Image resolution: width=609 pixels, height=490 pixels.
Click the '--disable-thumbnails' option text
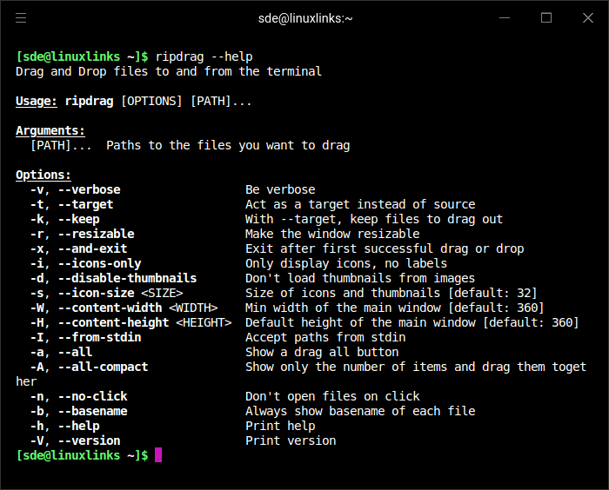pyautogui.click(x=127, y=278)
